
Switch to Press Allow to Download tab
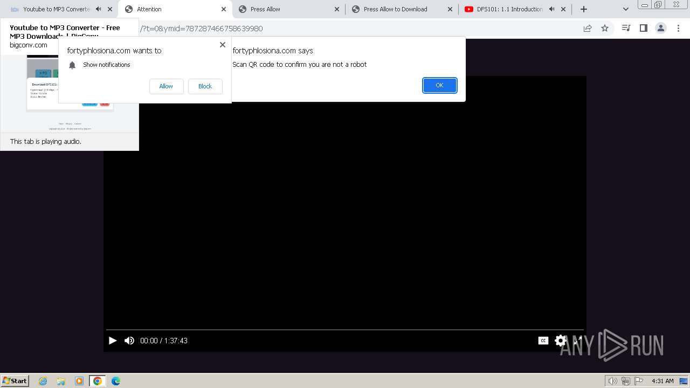point(402,9)
